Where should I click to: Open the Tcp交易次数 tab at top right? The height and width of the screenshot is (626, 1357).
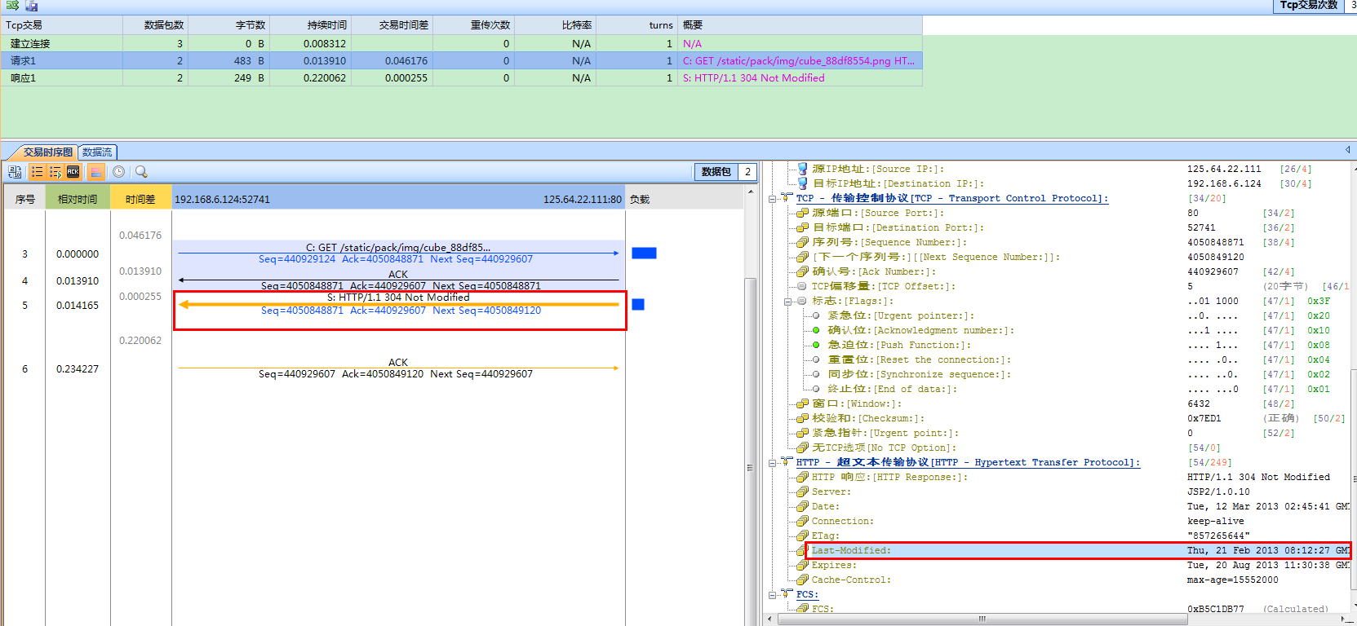click(x=1308, y=6)
